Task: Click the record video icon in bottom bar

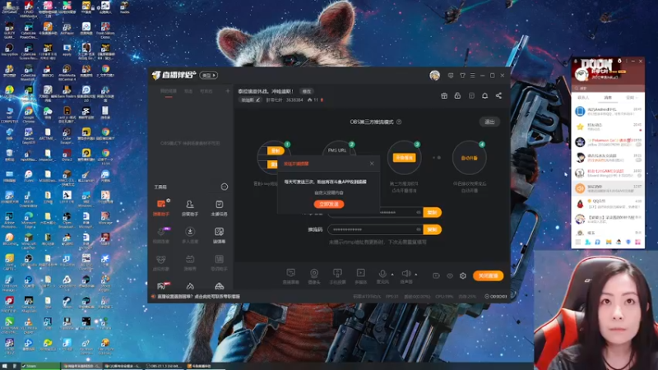Action: pyautogui.click(x=436, y=275)
